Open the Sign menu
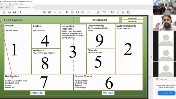176x99 pixels. (10, 4)
